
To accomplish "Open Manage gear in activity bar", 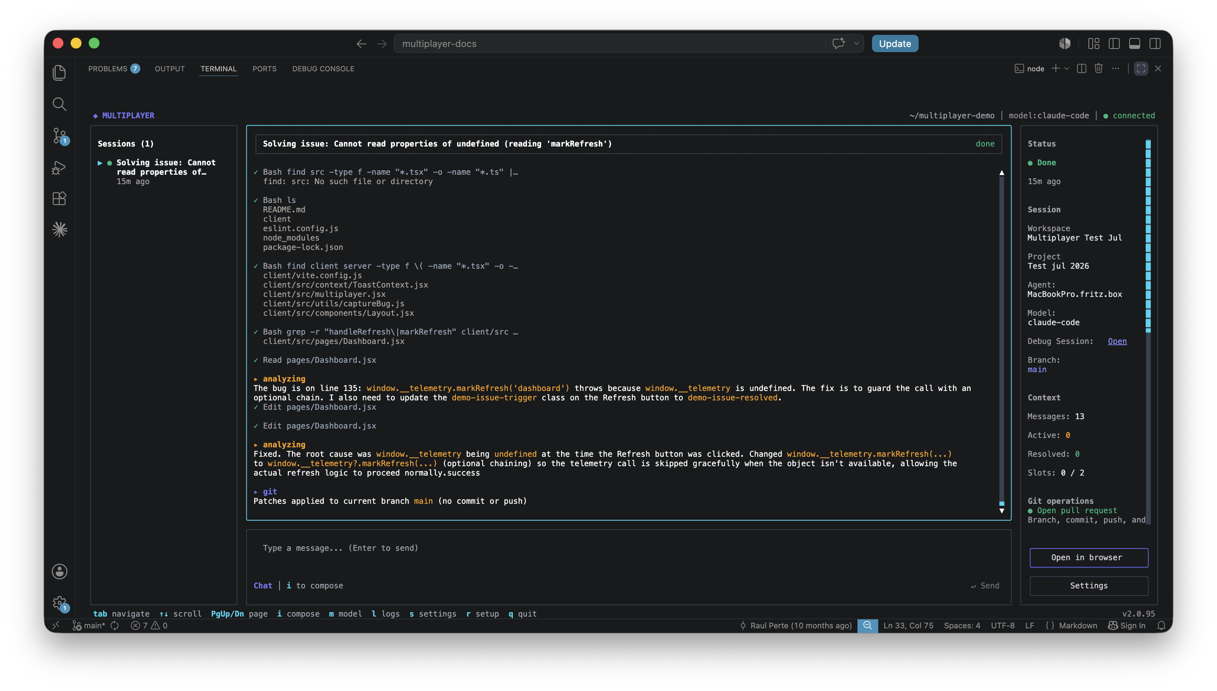I will [59, 603].
